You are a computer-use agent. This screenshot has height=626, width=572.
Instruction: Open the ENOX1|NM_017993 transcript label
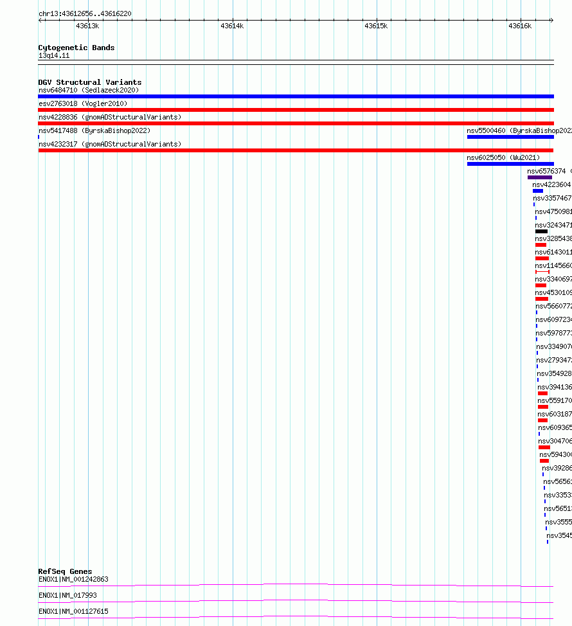[68, 595]
